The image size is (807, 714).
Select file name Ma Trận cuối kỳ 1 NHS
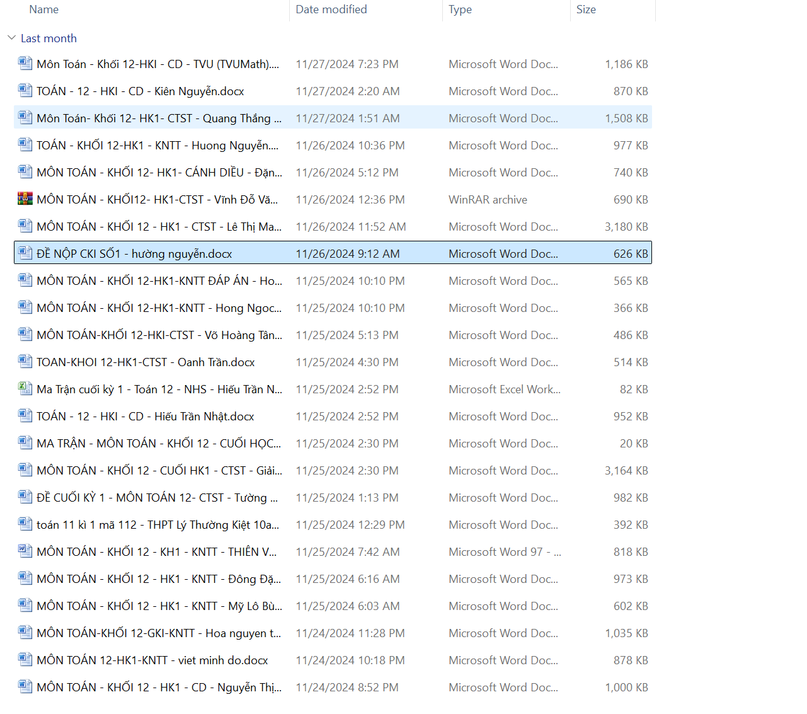tap(159, 389)
